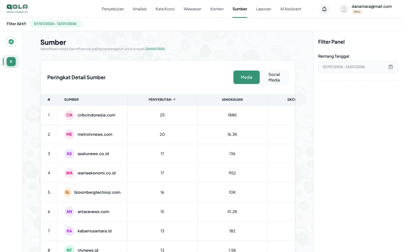Click mention count 20
The width and height of the screenshot is (403, 252).
coord(162,135)
